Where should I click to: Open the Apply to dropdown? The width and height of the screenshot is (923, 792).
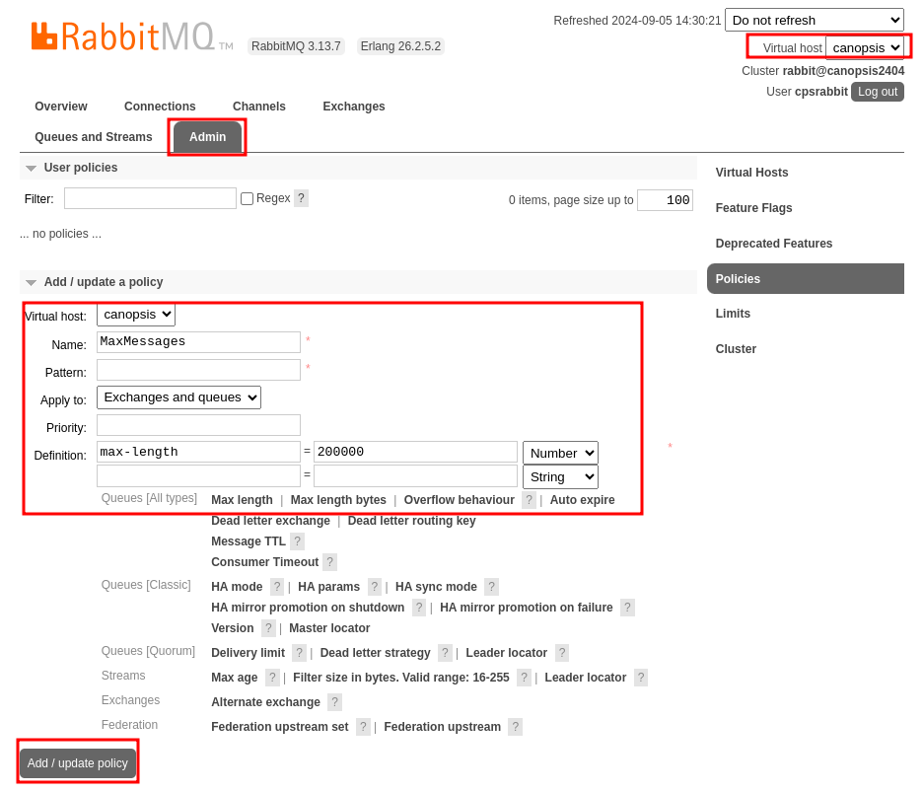click(x=178, y=397)
